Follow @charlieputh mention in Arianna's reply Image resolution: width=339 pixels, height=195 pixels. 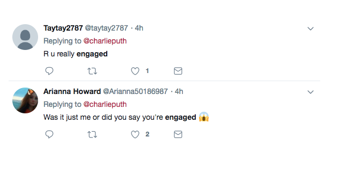pos(105,104)
